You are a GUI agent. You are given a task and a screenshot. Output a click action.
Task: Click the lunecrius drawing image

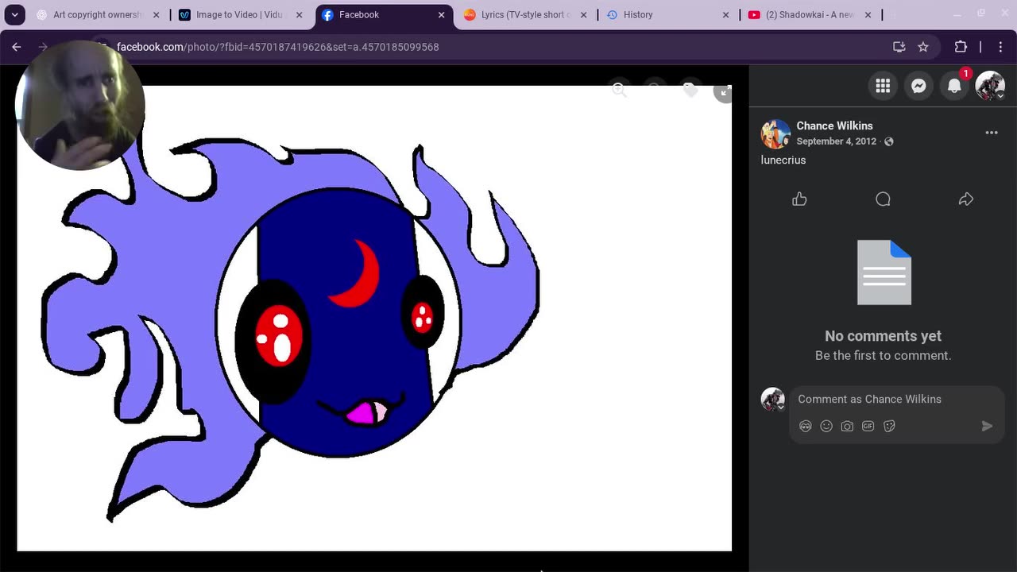click(x=374, y=318)
